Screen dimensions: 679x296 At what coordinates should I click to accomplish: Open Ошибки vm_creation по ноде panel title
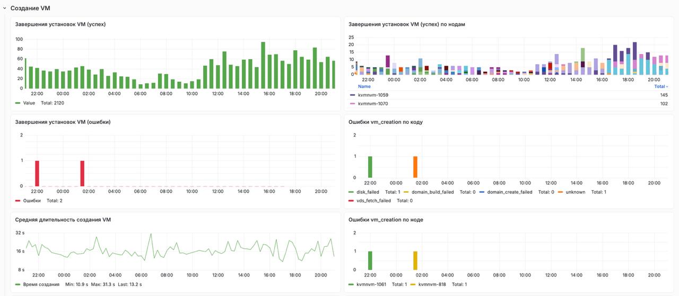pos(386,219)
